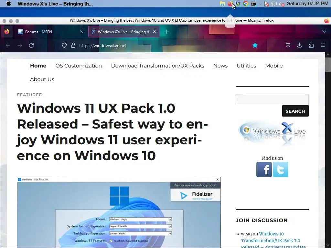Expand the list all tabs dropdown

(324, 32)
